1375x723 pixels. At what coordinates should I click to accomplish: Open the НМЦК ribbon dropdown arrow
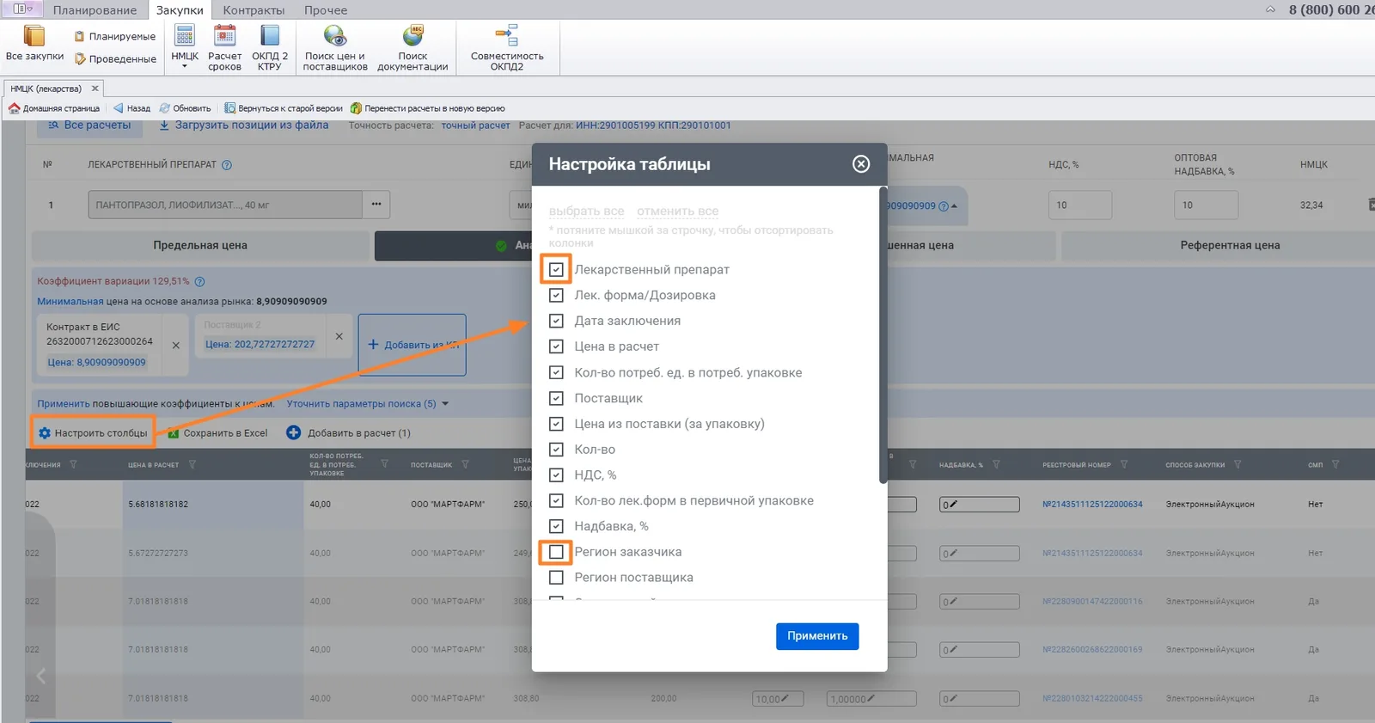point(185,66)
